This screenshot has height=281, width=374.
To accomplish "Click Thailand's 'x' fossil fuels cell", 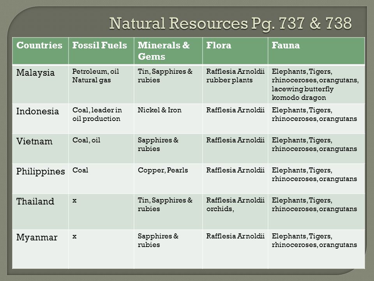I will pyautogui.click(x=101, y=212).
